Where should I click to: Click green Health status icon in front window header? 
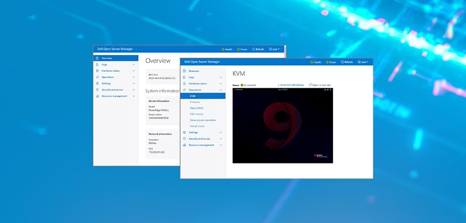coord(312,62)
